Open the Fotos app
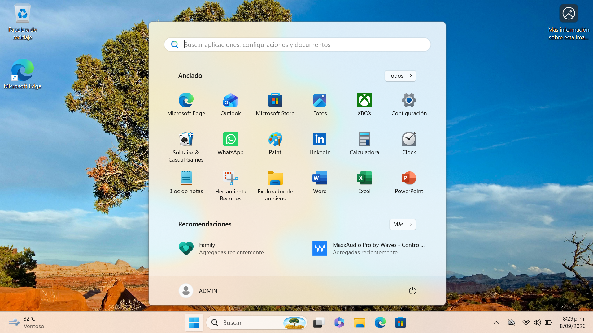Image resolution: width=593 pixels, height=333 pixels. [320, 104]
